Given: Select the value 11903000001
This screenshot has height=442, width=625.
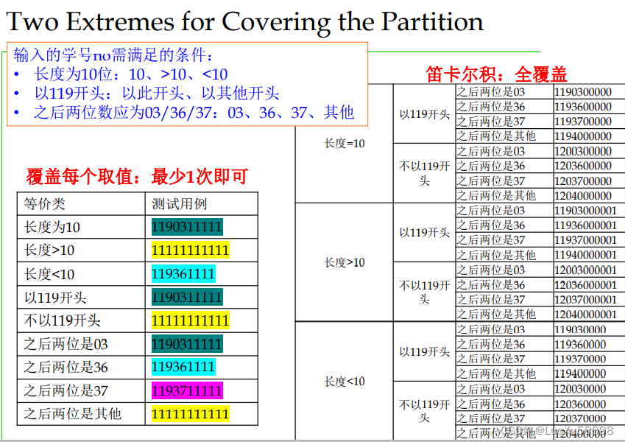Looking at the screenshot, I should tap(585, 210).
